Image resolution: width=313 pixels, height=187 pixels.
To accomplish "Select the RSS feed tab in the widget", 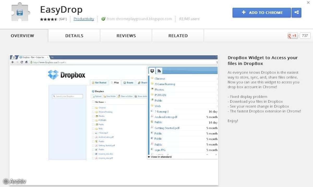I will 159,71.
